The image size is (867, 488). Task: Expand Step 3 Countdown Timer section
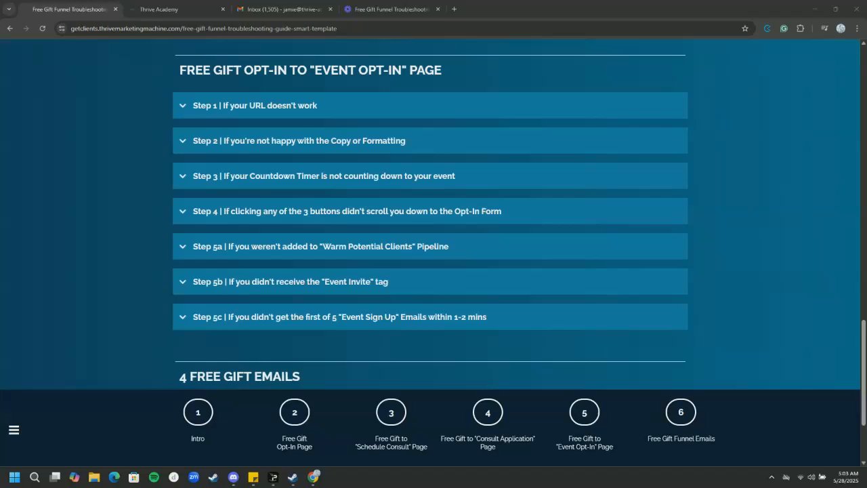pyautogui.click(x=430, y=176)
